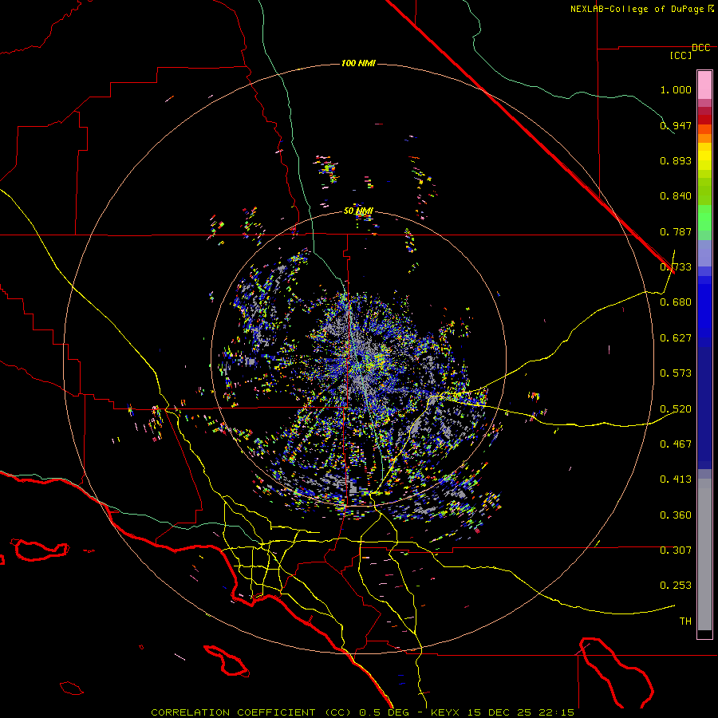This screenshot has width=718, height=718.
Task: Click the 50 NMI range ring label
Action: coord(358,211)
